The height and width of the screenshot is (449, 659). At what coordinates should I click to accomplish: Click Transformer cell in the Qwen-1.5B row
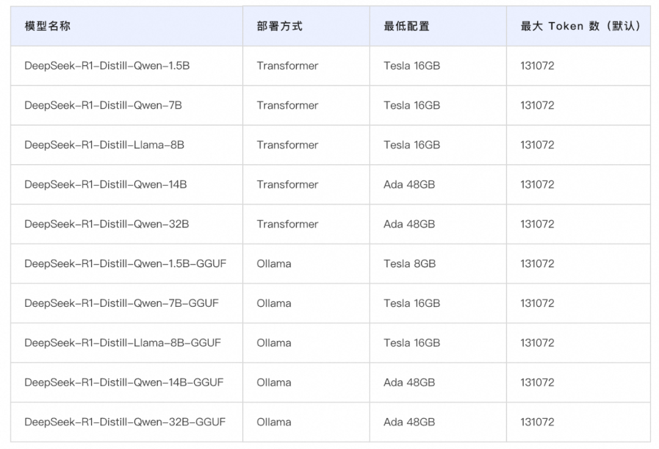point(287,66)
